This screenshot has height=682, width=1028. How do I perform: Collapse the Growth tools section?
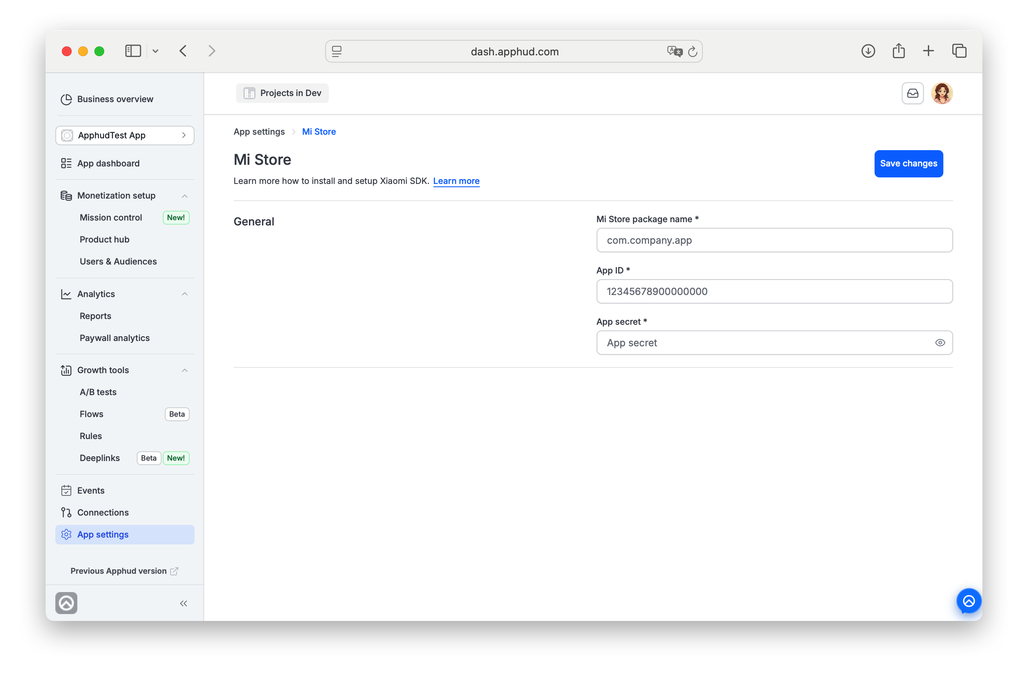184,370
